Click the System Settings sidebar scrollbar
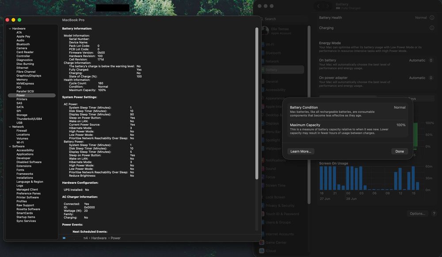The image size is (442, 257). (x=309, y=115)
